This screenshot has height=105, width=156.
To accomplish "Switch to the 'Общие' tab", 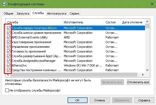I will [9, 13].
